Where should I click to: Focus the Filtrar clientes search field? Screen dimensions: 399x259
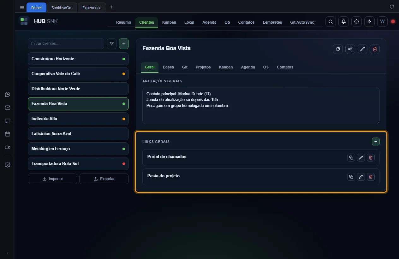click(x=66, y=44)
